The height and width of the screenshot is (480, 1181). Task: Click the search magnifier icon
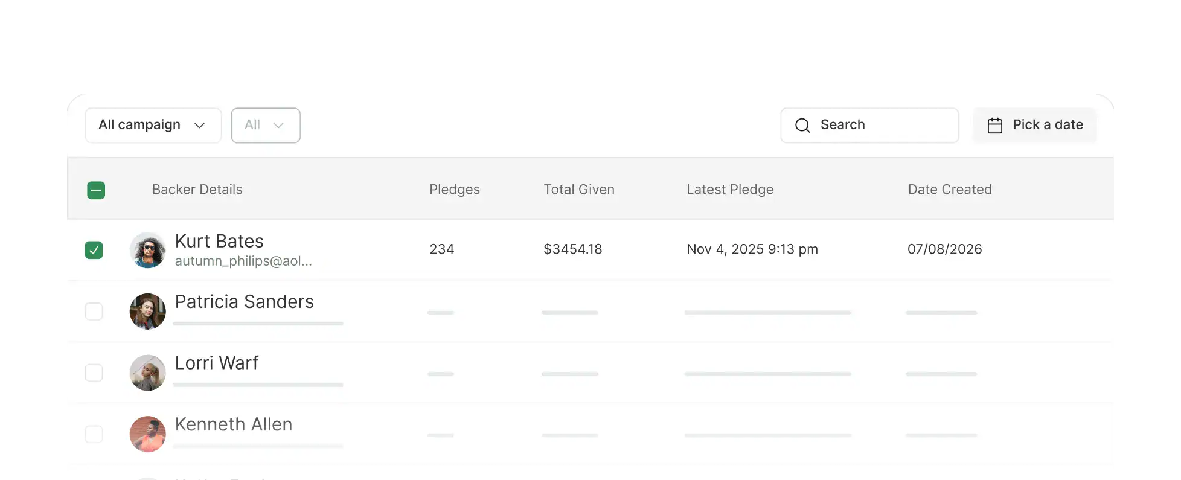click(x=802, y=126)
